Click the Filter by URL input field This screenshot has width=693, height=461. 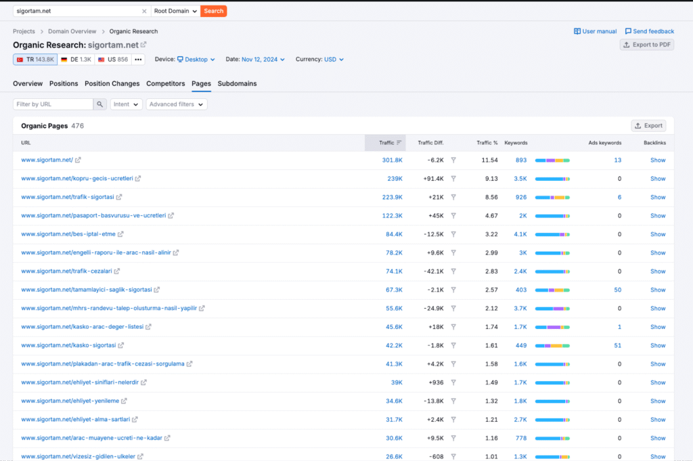coord(53,104)
